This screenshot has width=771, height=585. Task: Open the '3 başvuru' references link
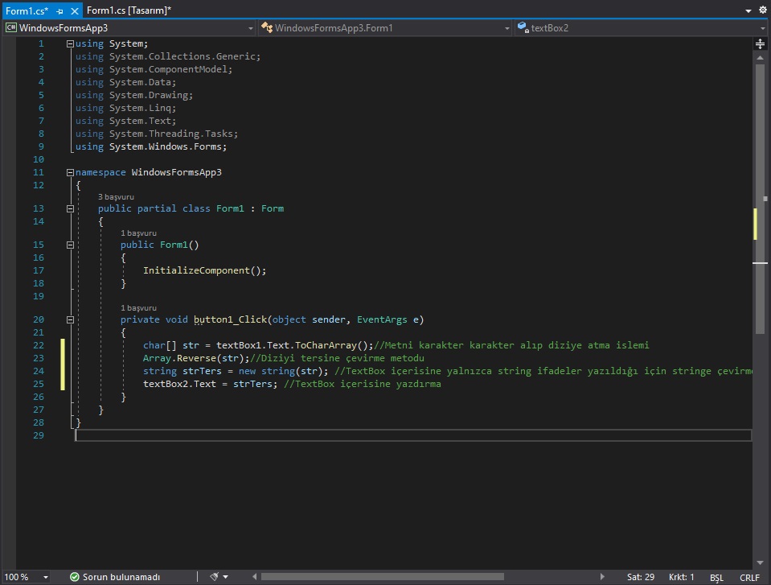(x=116, y=197)
